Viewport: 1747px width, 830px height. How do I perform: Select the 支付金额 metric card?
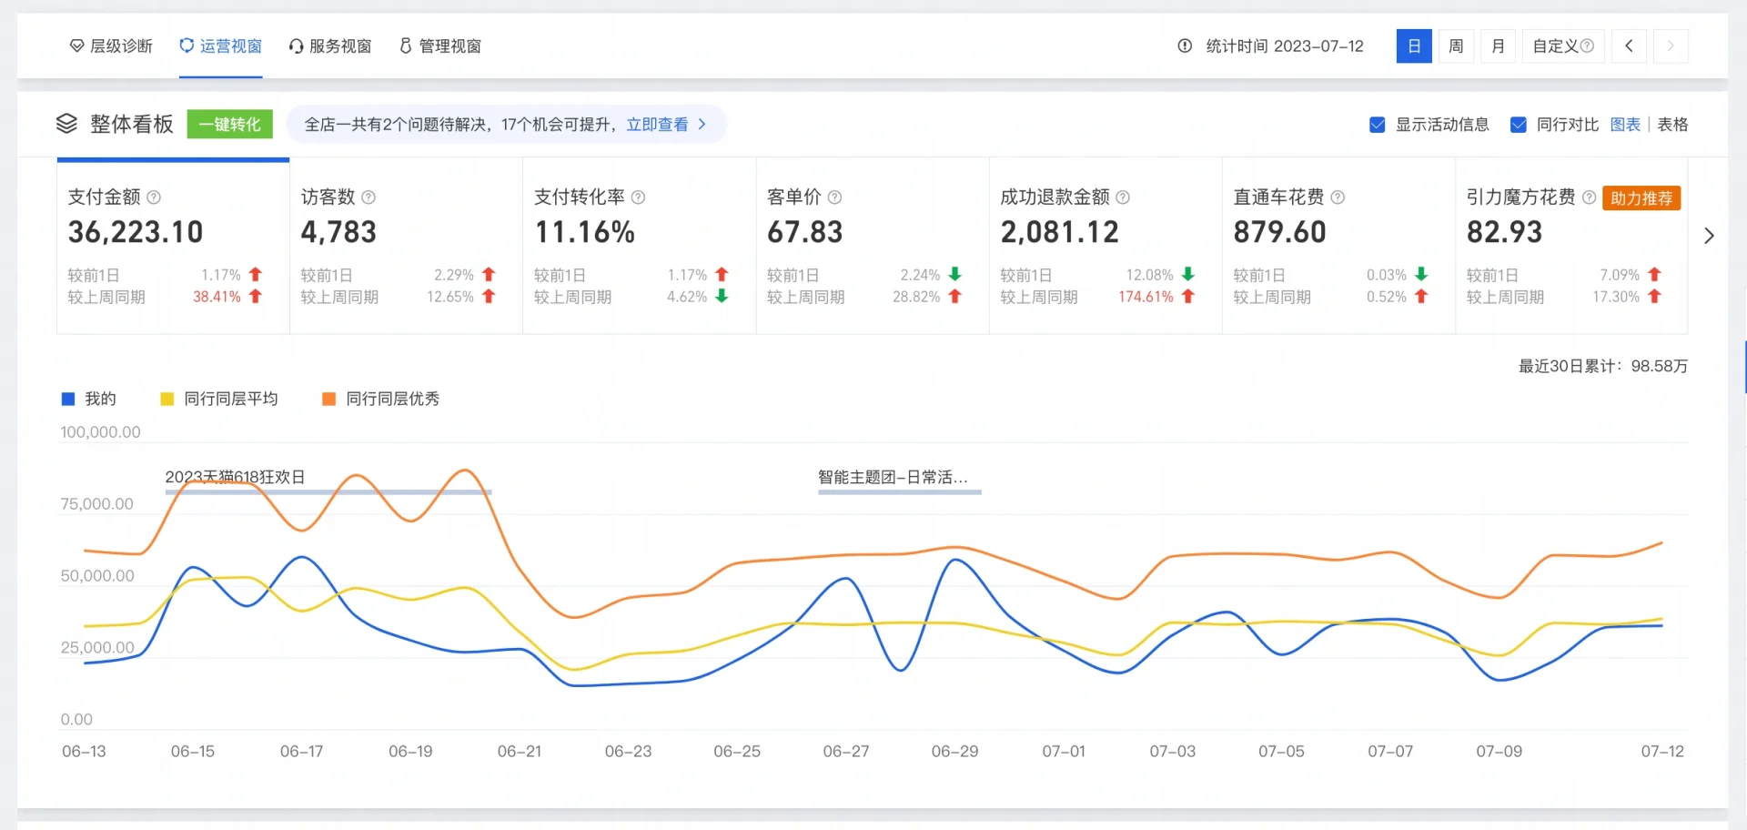point(173,246)
